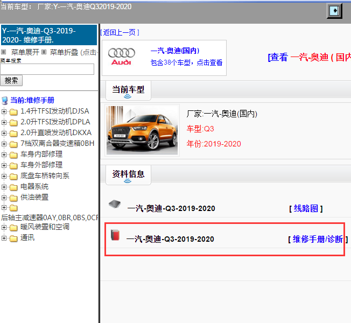Expand the 7档双离合器变速箱0BH node
The height and width of the screenshot is (323, 351).
point(4,144)
